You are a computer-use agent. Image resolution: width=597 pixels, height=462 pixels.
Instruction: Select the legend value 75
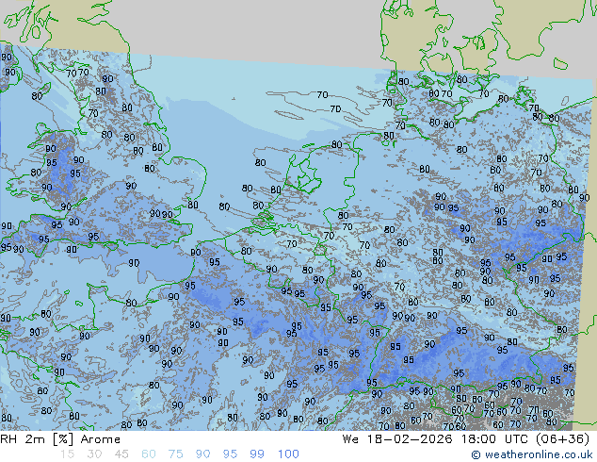pos(175,454)
